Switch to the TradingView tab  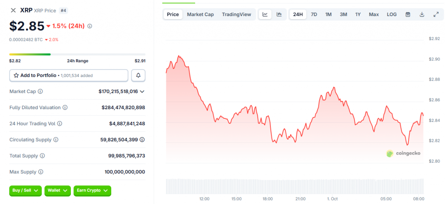pos(236,14)
